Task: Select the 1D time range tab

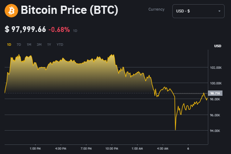Action: point(9,45)
